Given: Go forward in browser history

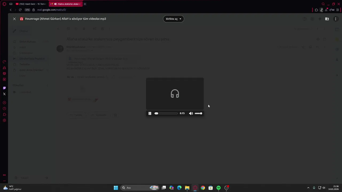Looking at the screenshot, I should pyautogui.click(x=15, y=10).
